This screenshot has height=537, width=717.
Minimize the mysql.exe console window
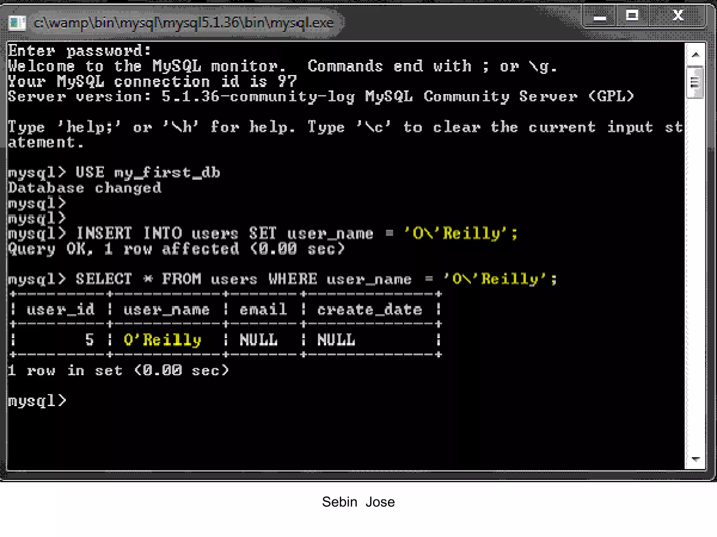pos(599,16)
